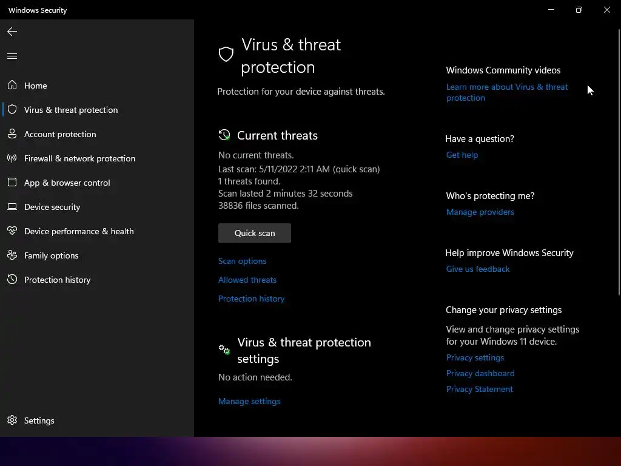Start a Quick scan
The image size is (621, 466).
point(255,233)
